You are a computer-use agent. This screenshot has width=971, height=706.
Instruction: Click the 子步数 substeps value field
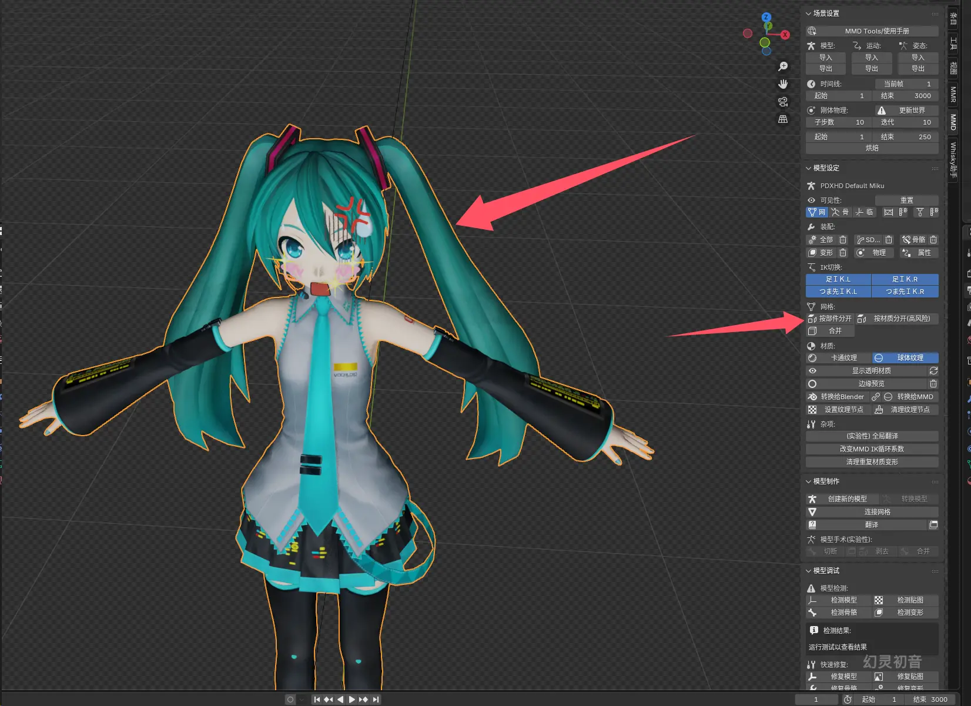pyautogui.click(x=838, y=122)
